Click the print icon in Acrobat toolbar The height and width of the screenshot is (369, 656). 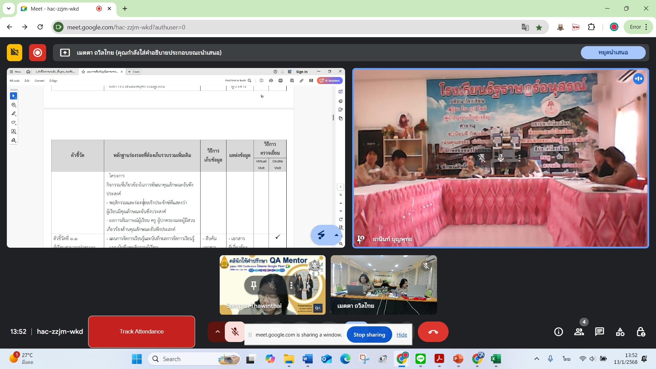coord(281,81)
